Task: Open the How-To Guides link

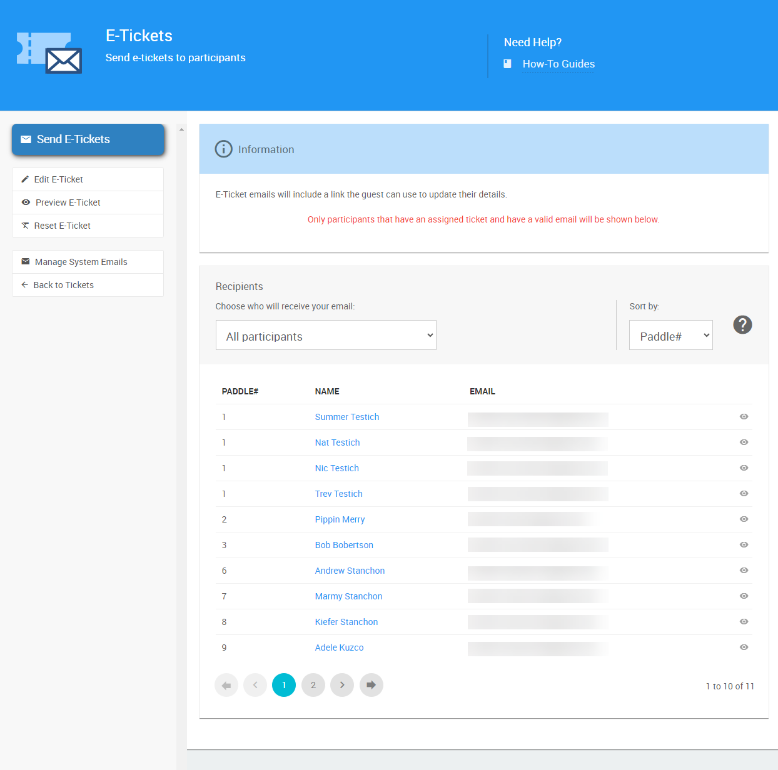Action: tap(558, 64)
